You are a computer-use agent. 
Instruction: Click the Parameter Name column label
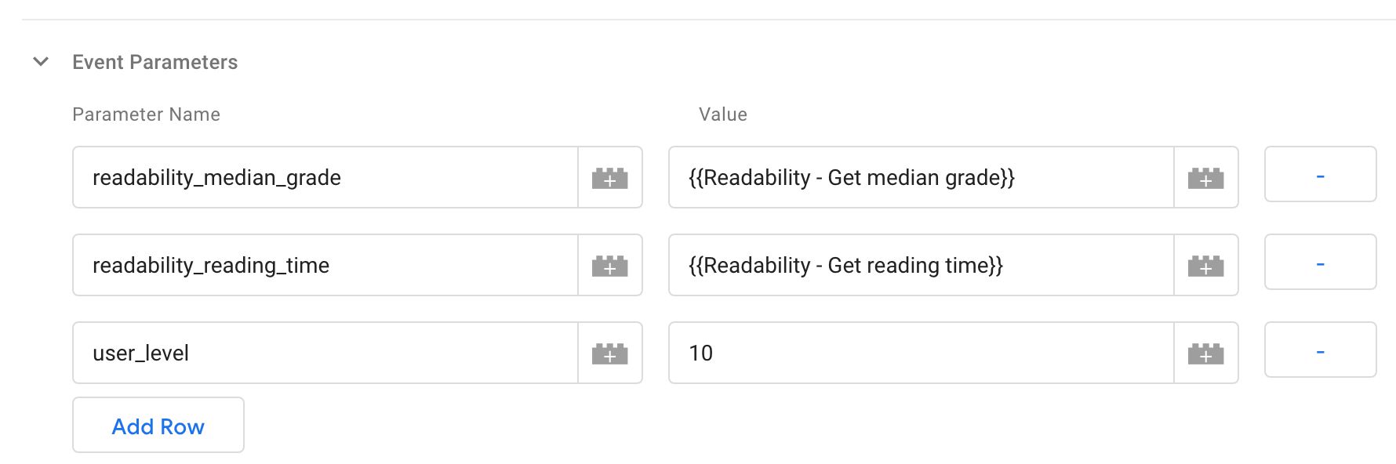pos(146,114)
